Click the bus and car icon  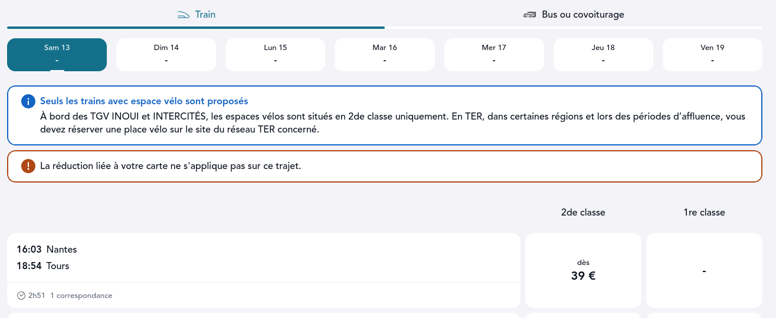coord(529,15)
